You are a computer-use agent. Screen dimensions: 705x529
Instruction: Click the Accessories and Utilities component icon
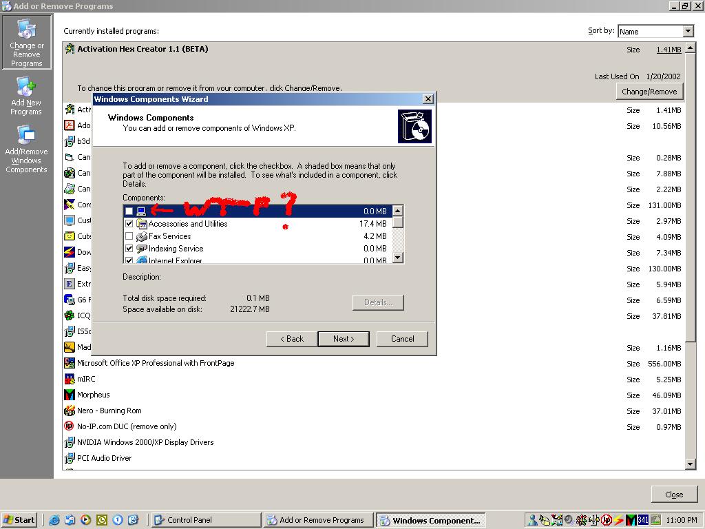click(142, 224)
